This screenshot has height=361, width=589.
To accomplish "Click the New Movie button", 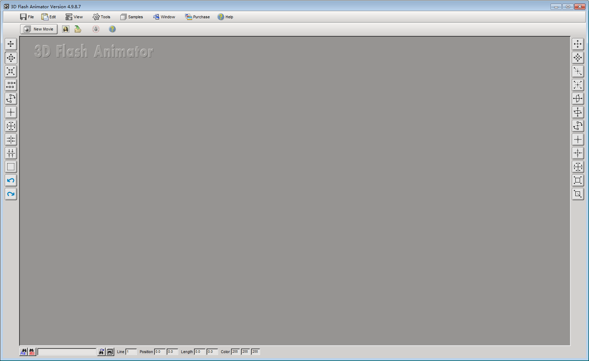I will point(39,29).
